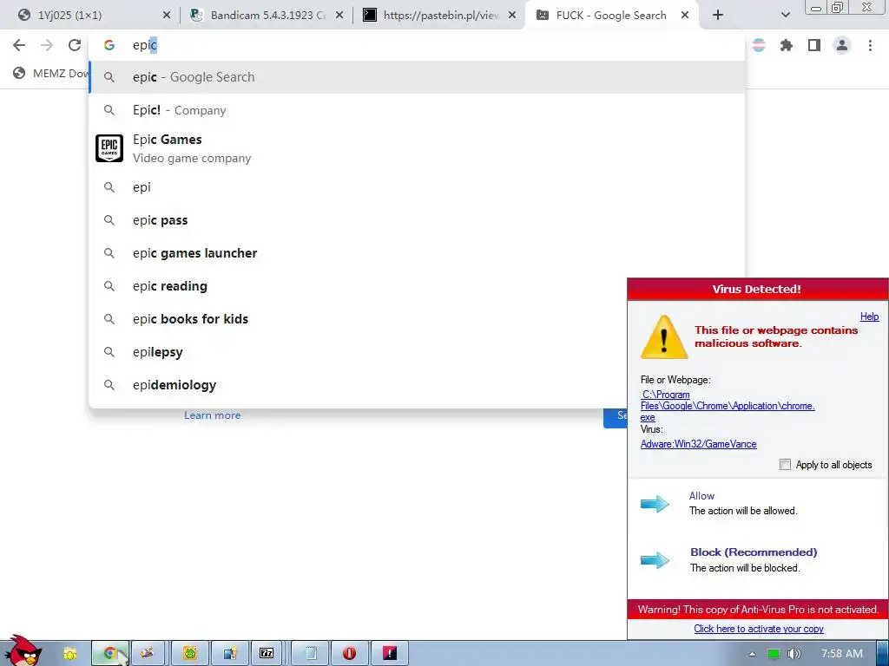This screenshot has height=666, width=889.
Task: Open a new tab with the plus button
Action: coord(718,16)
